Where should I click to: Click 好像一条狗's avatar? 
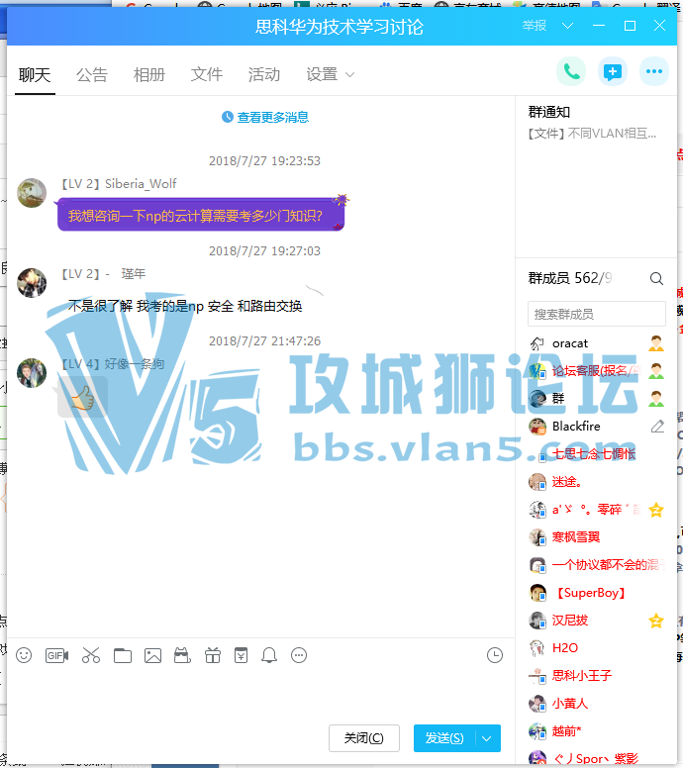click(32, 373)
